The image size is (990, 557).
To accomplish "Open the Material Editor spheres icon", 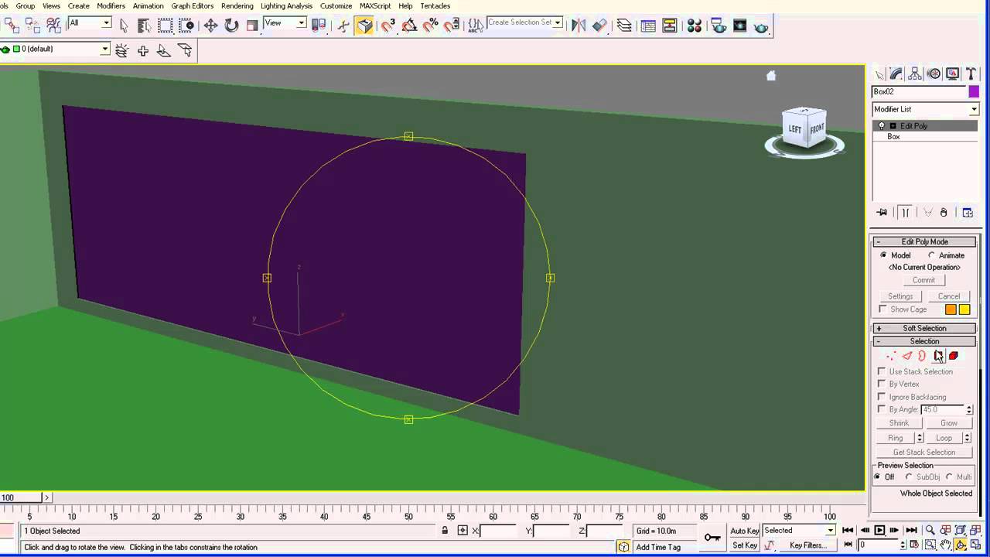I will click(x=695, y=26).
